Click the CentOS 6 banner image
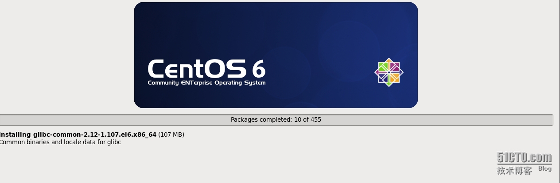560x183 pixels. [276, 55]
